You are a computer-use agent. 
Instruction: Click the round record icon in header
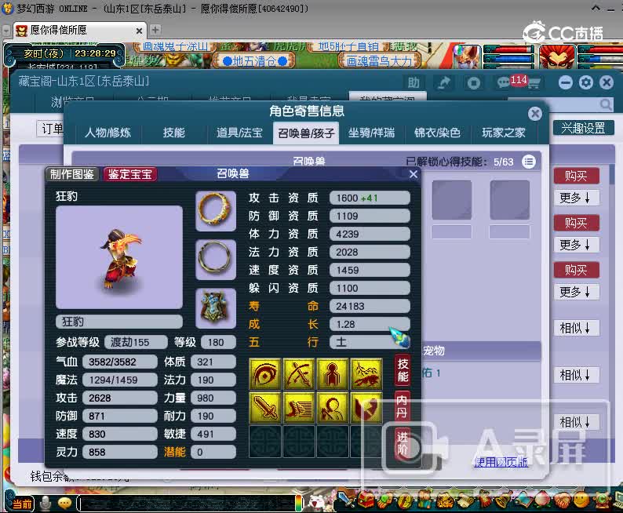pyautogui.click(x=474, y=83)
